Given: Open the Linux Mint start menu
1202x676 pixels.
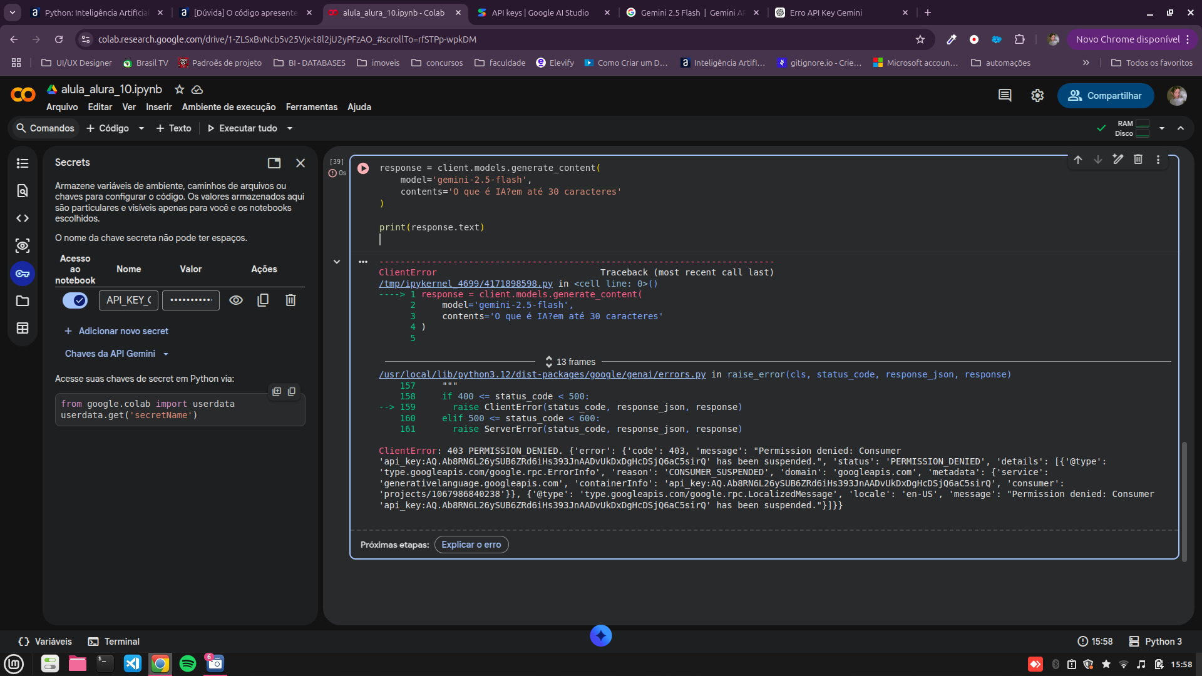Looking at the screenshot, I should pos(14,663).
